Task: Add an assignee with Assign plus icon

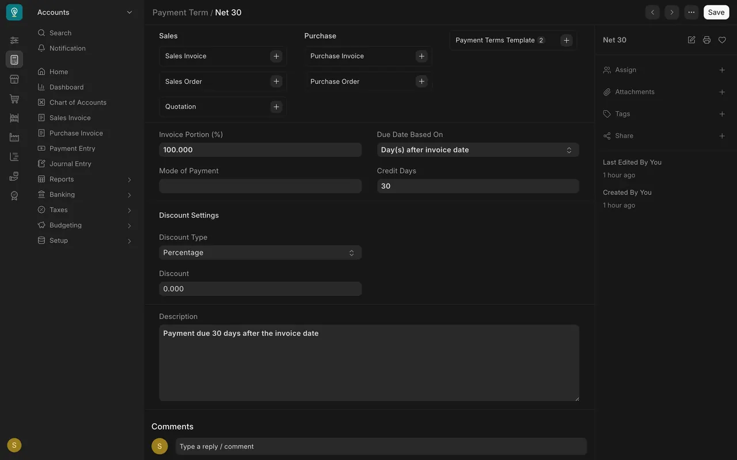Action: pos(722,70)
